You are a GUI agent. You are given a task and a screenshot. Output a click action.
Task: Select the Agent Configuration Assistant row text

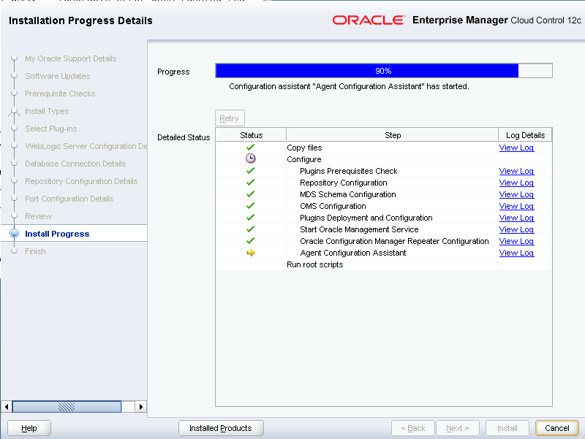point(353,253)
